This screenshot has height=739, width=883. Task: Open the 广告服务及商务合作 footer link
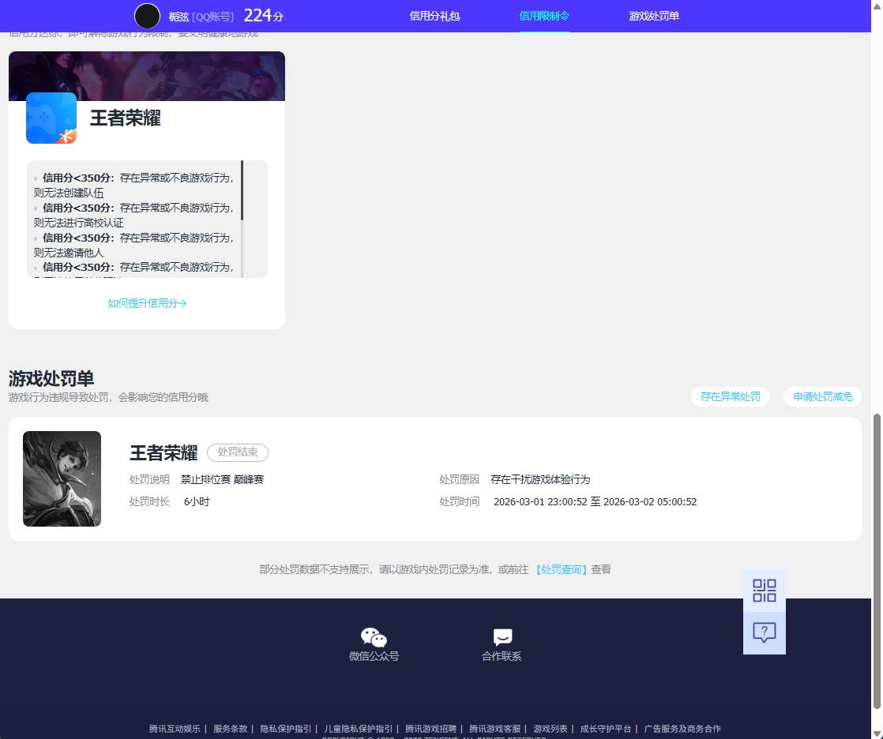(x=682, y=729)
